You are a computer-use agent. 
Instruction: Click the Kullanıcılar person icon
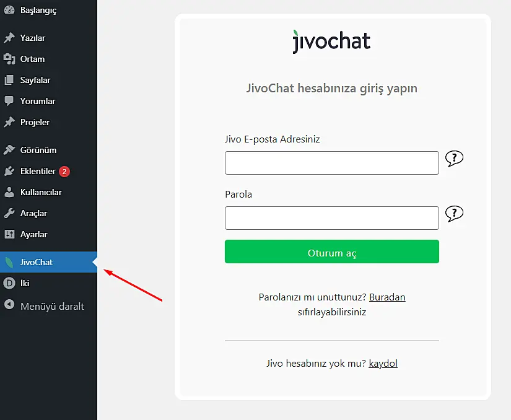(x=9, y=192)
